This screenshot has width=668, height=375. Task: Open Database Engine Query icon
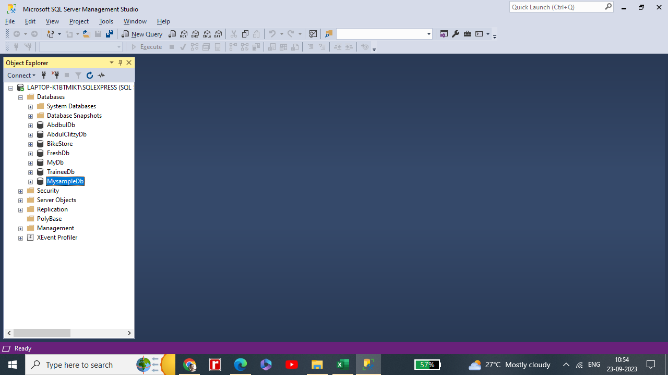click(172, 34)
